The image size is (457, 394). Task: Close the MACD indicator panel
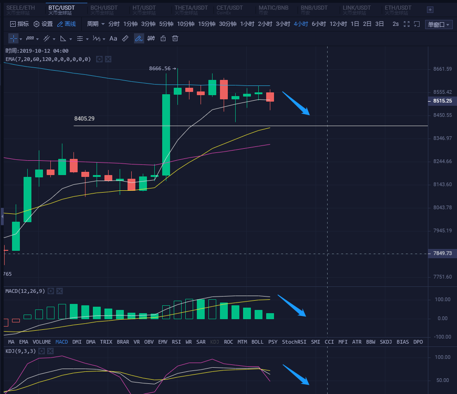(x=60, y=291)
